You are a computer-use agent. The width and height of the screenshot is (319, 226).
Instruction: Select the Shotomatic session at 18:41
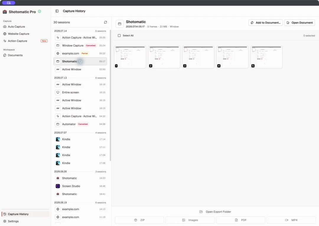pyautogui.click(x=80, y=194)
